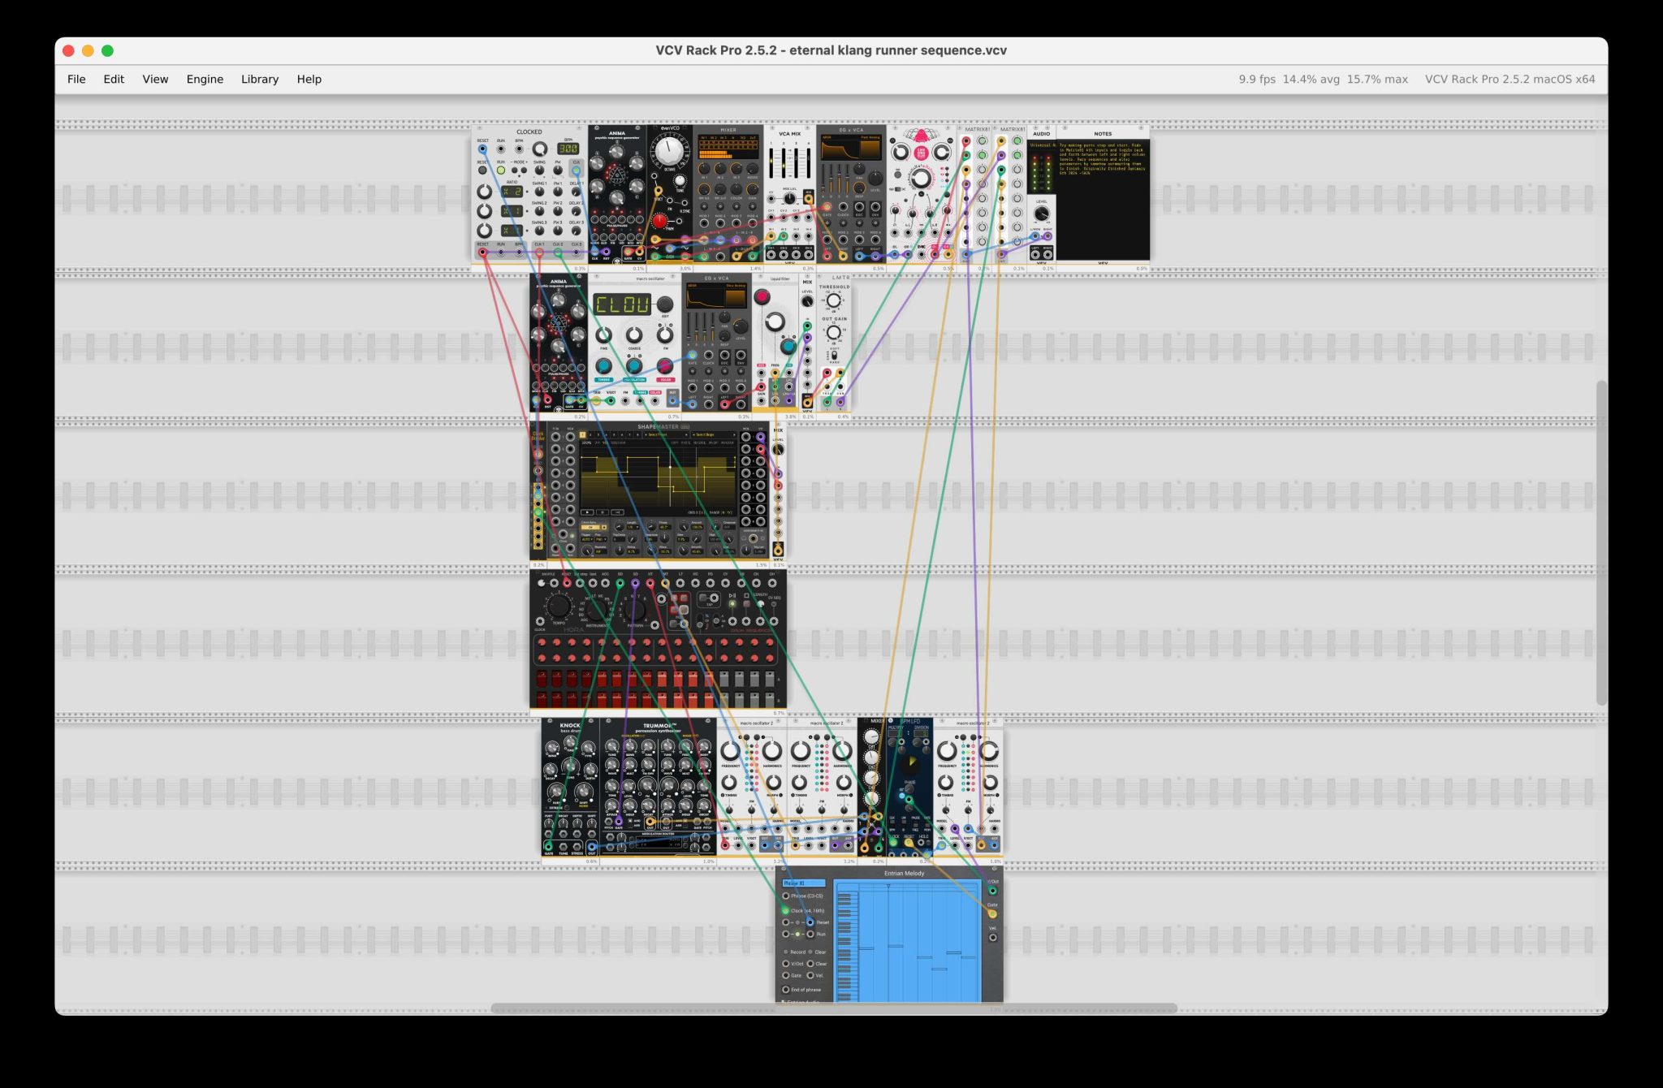
Task: Click the horizontal scrollbar of the rack
Action: pos(834,1008)
